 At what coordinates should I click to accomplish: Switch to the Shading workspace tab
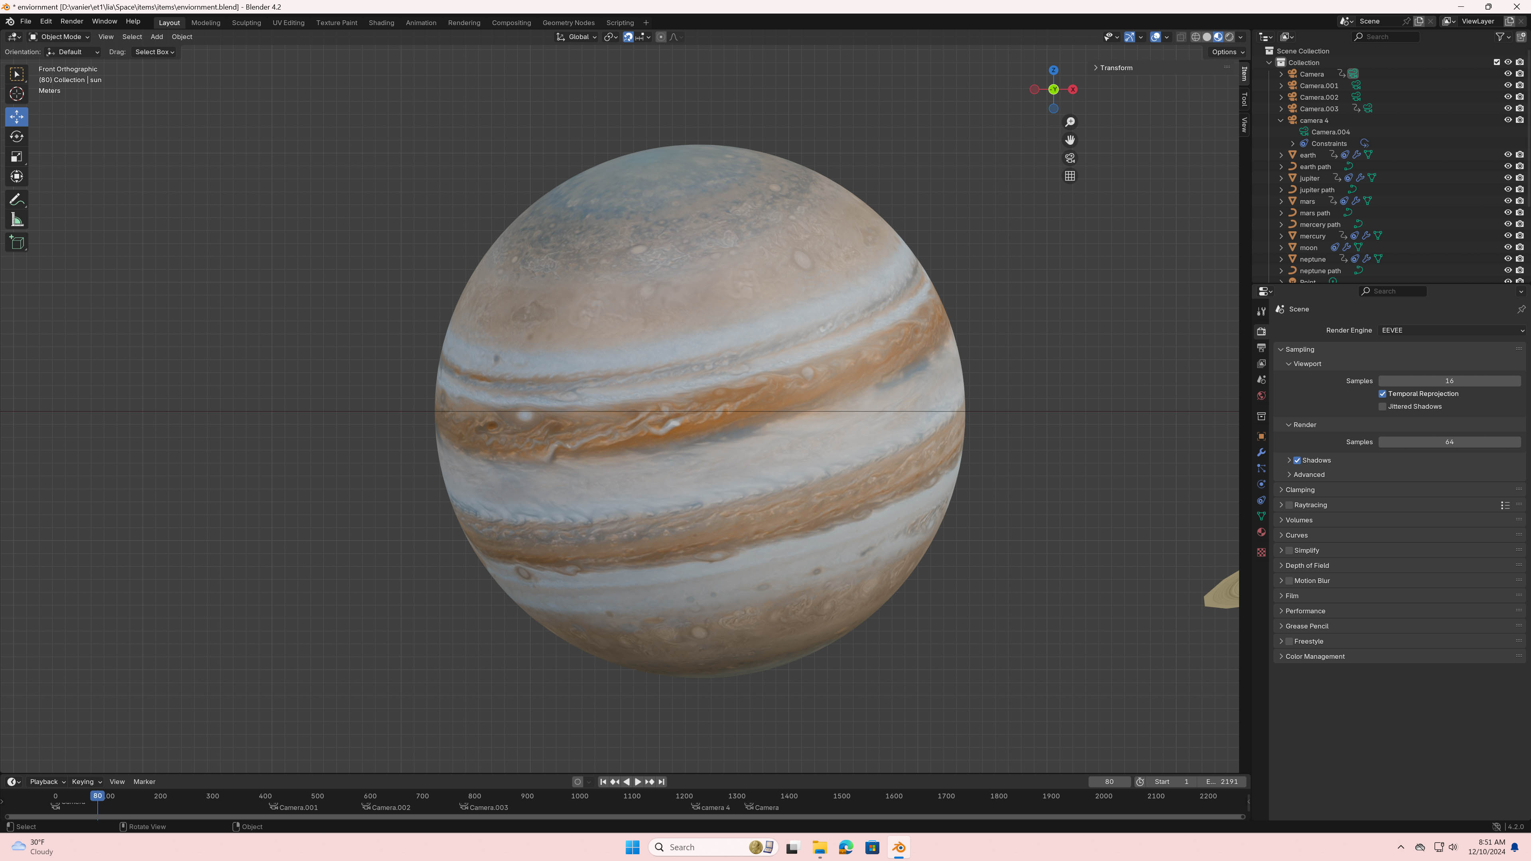[x=381, y=23]
